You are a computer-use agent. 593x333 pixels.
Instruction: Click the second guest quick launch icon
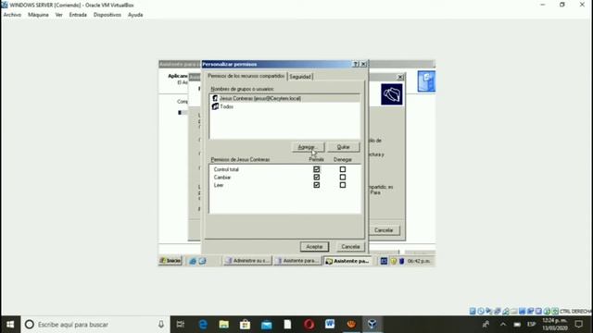pos(202,261)
